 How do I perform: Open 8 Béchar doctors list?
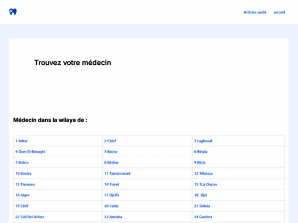point(111,162)
